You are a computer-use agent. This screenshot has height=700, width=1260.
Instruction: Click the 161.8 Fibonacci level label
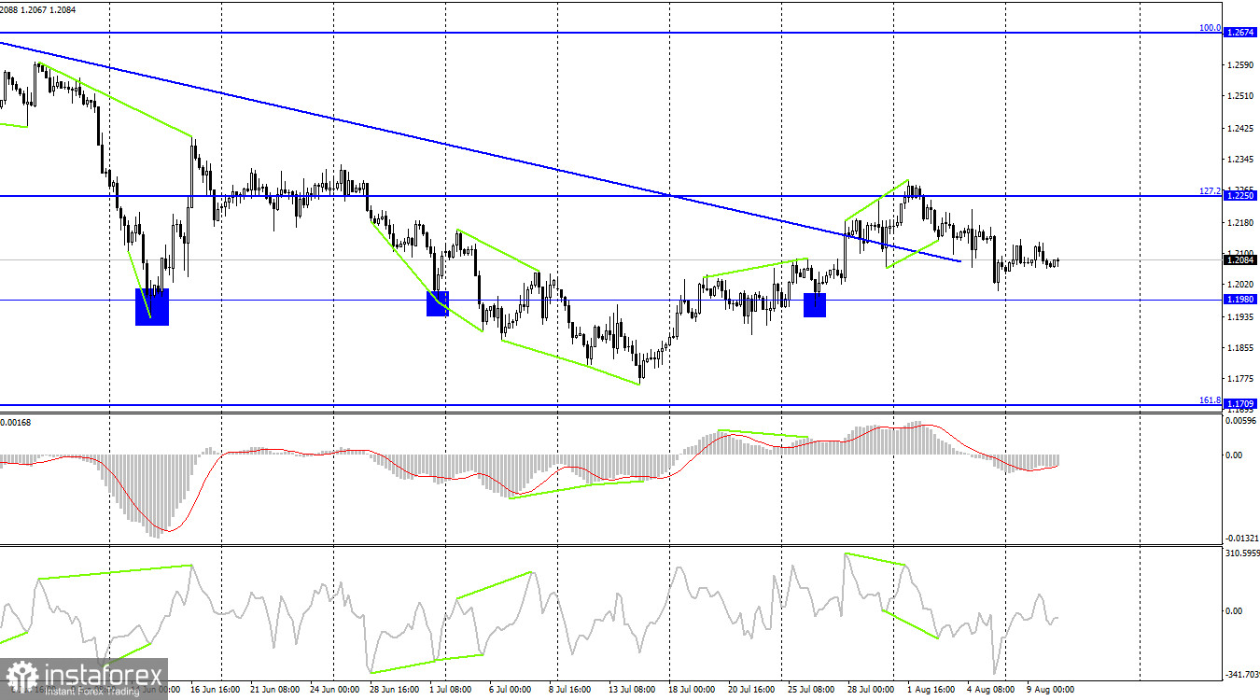[x=1210, y=400]
